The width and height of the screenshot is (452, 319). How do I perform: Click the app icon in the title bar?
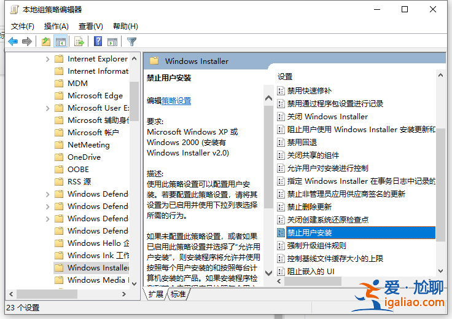coord(14,9)
